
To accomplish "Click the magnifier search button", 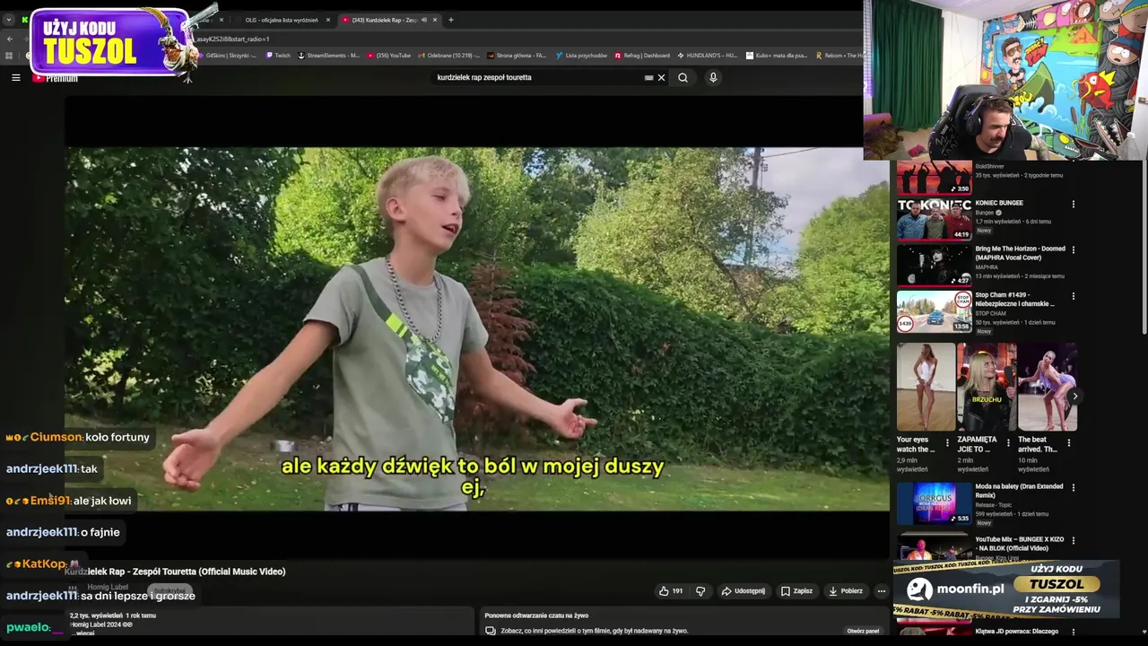I will 683,77.
